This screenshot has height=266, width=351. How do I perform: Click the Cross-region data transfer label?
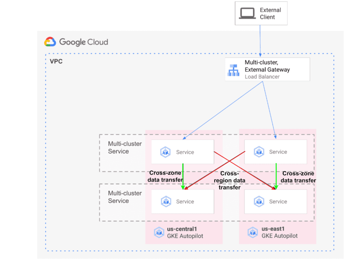pyautogui.click(x=233, y=181)
